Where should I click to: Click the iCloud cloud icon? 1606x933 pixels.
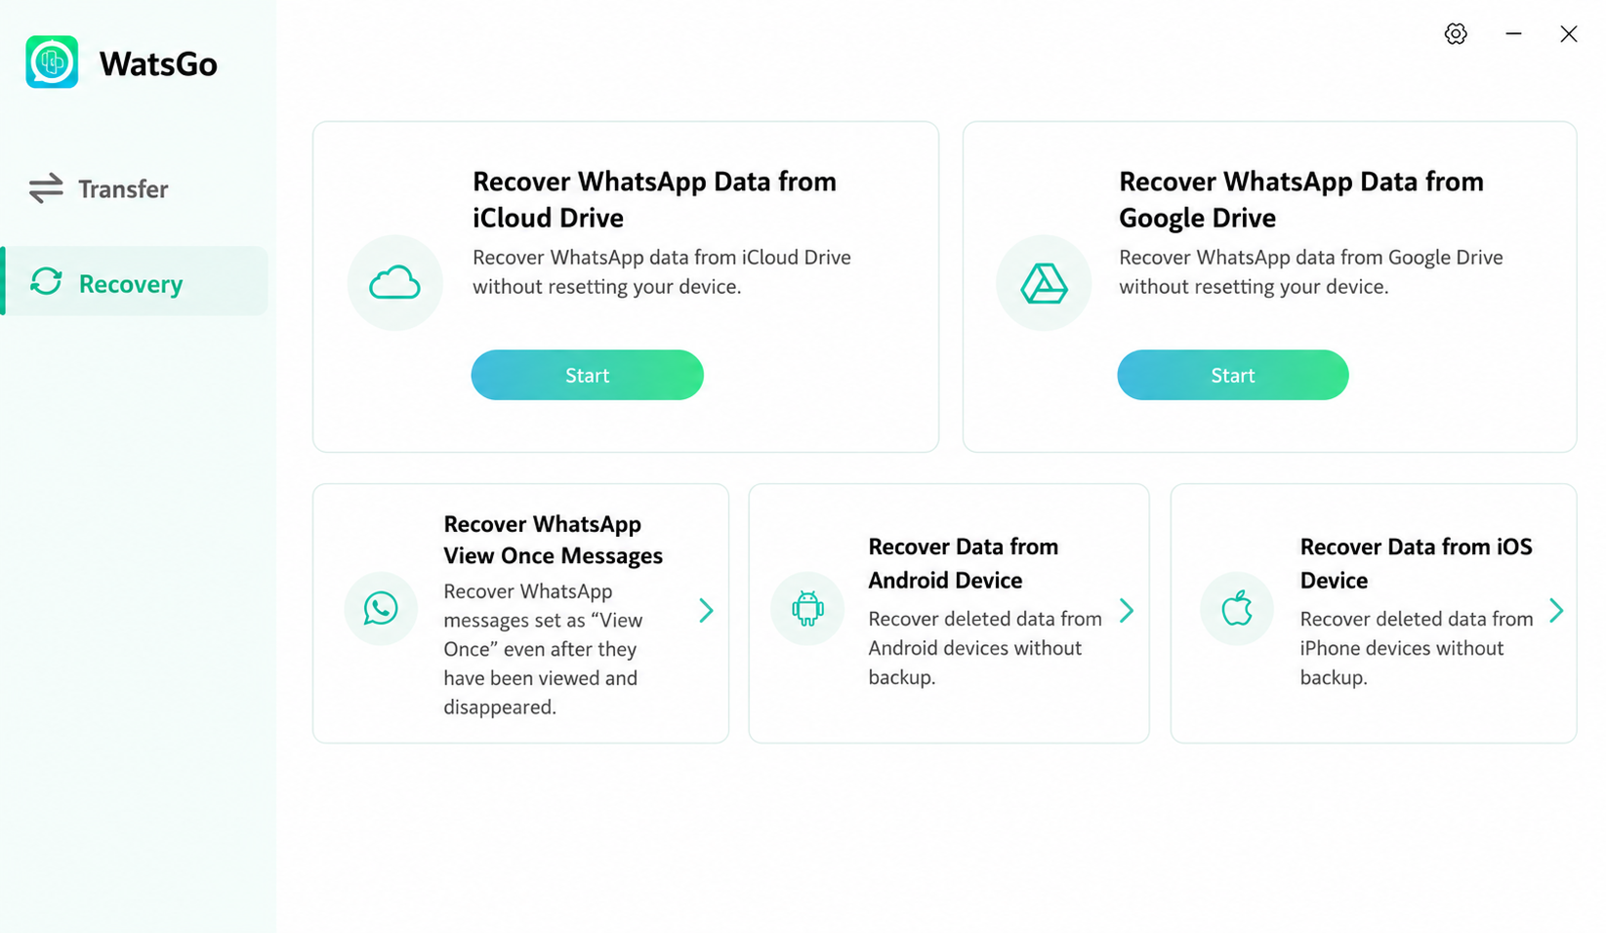[x=394, y=283]
